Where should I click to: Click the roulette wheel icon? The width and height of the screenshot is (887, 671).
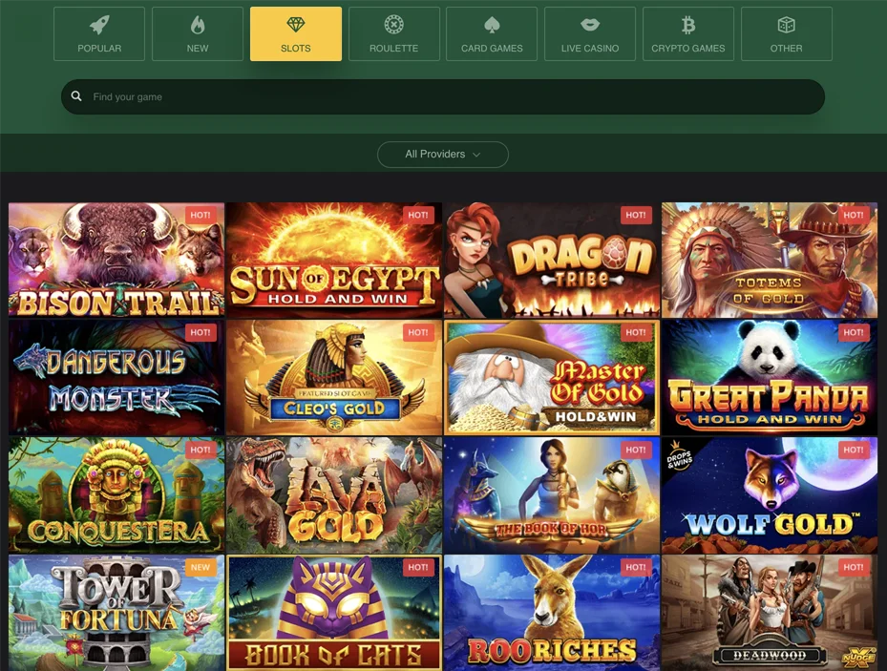click(393, 24)
